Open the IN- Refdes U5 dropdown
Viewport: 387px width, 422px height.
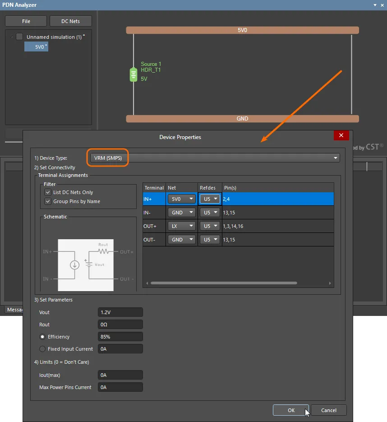(210, 213)
